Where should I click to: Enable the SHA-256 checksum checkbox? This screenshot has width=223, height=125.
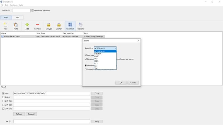pyautogui.click(x=3, y=101)
